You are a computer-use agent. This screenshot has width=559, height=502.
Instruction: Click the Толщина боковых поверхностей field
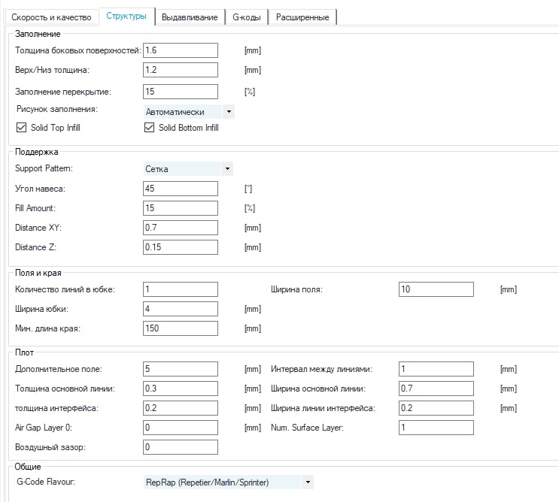(181, 50)
